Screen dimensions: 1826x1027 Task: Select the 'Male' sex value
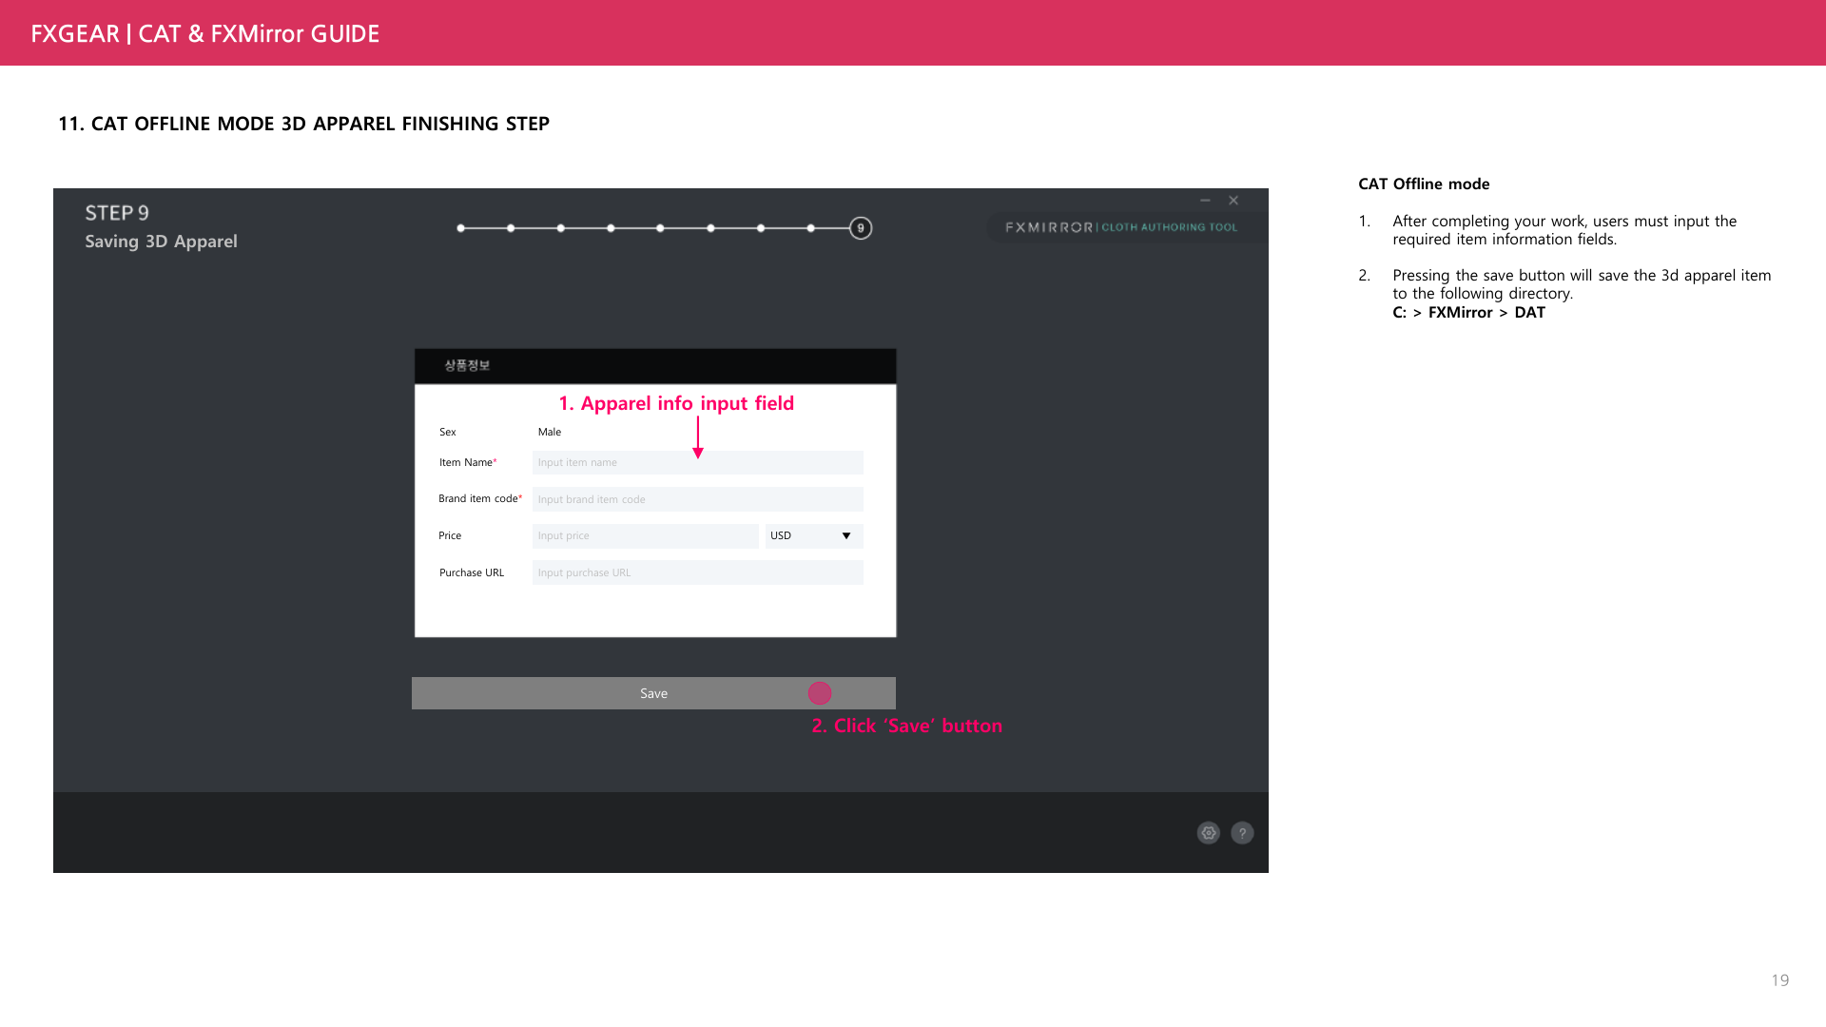550,432
